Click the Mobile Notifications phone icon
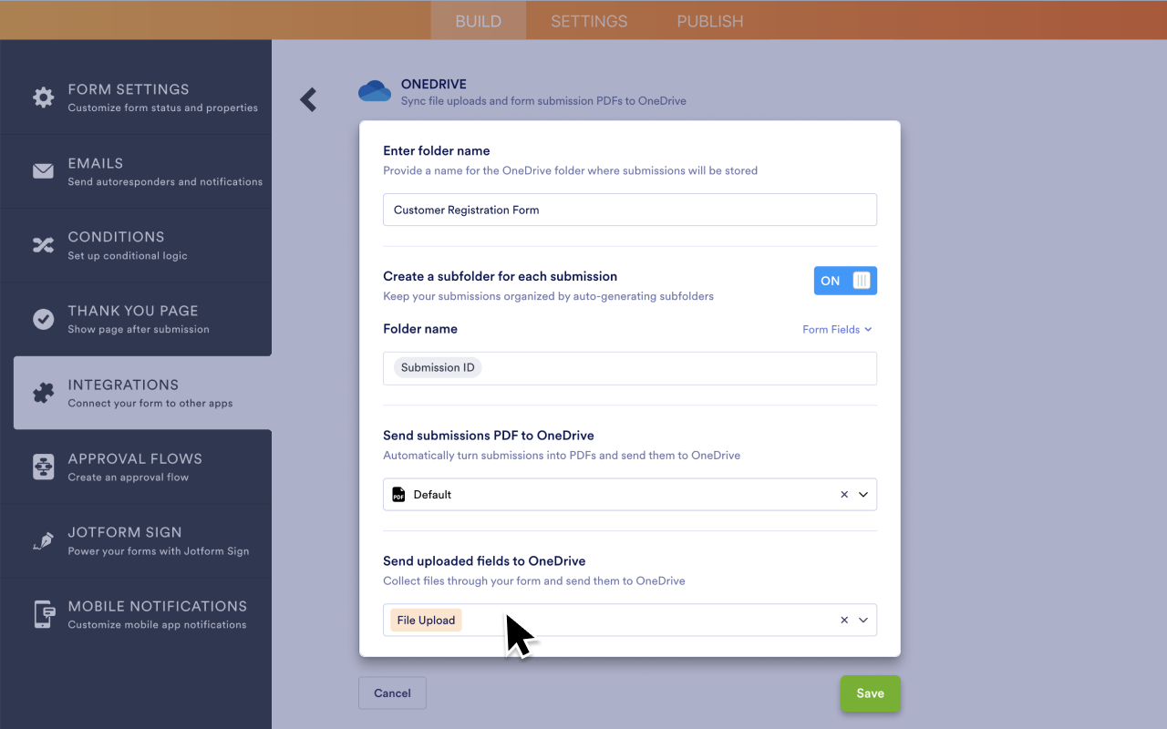The image size is (1167, 729). 43,614
